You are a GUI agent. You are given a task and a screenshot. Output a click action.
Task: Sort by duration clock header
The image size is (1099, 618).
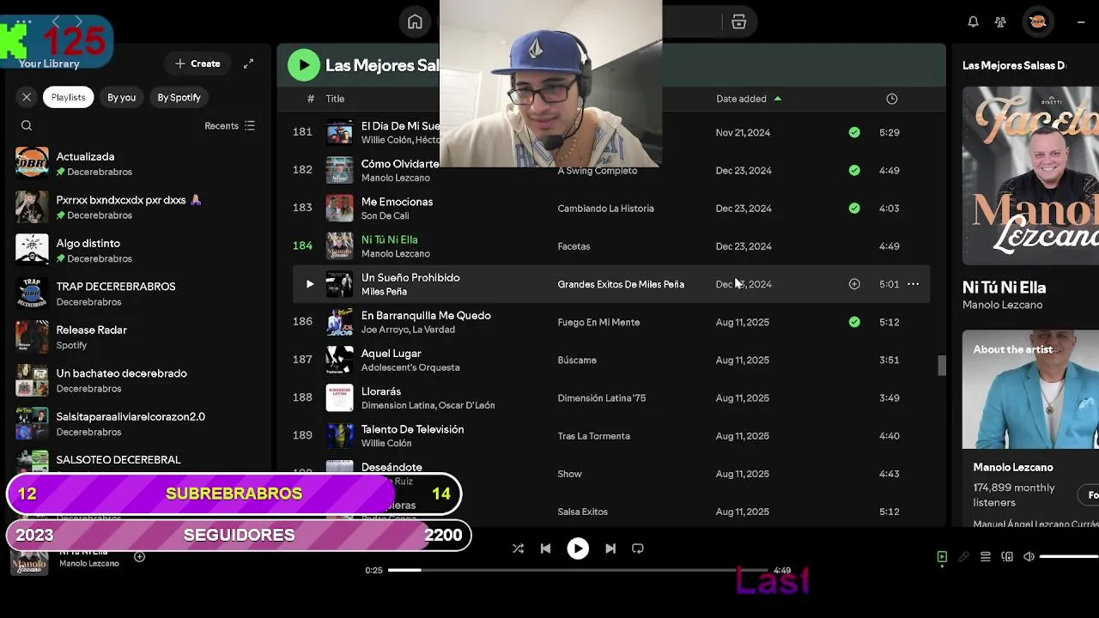[x=891, y=99]
